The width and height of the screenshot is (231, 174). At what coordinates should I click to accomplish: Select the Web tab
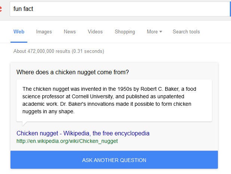[x=19, y=32]
